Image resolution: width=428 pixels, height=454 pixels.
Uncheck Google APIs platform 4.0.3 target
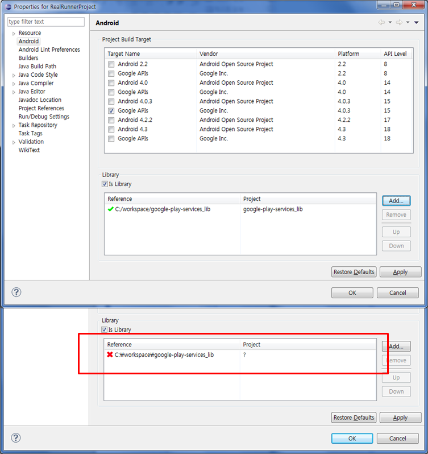pos(111,110)
